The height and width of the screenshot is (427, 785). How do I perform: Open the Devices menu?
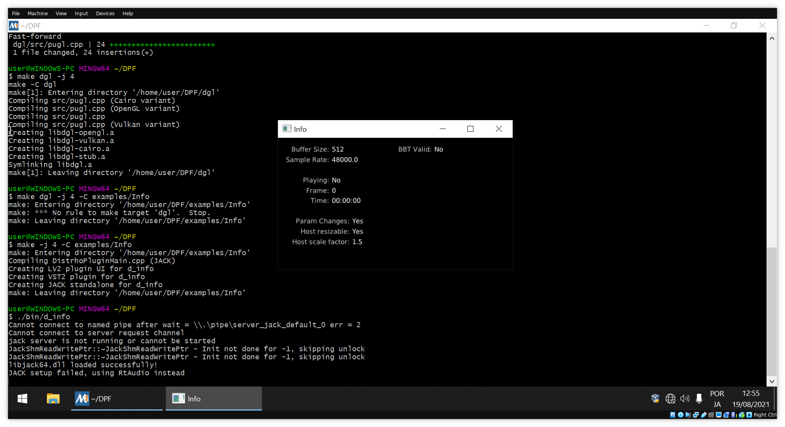pos(105,13)
